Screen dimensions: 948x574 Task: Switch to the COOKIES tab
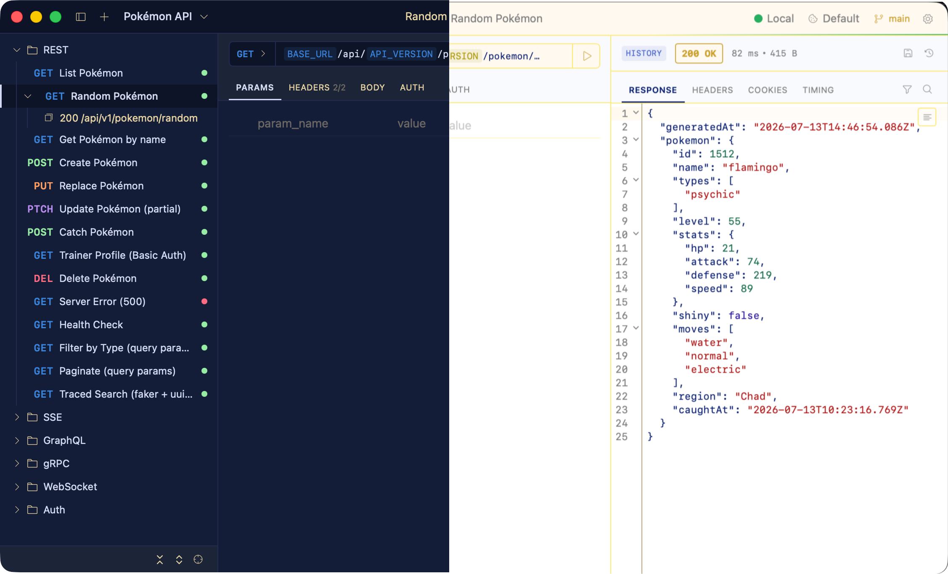point(768,90)
